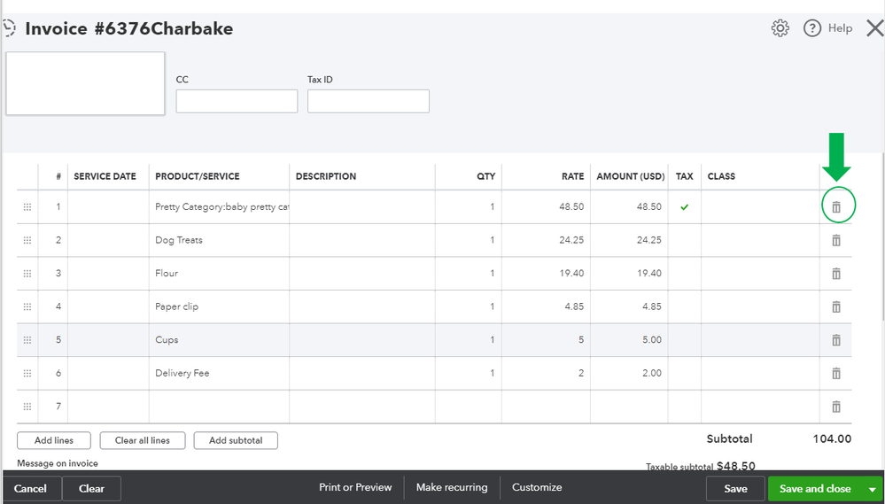Screen dimensions: 885x504
Task: Remove the Flour line via trash icon
Action: (x=835, y=274)
